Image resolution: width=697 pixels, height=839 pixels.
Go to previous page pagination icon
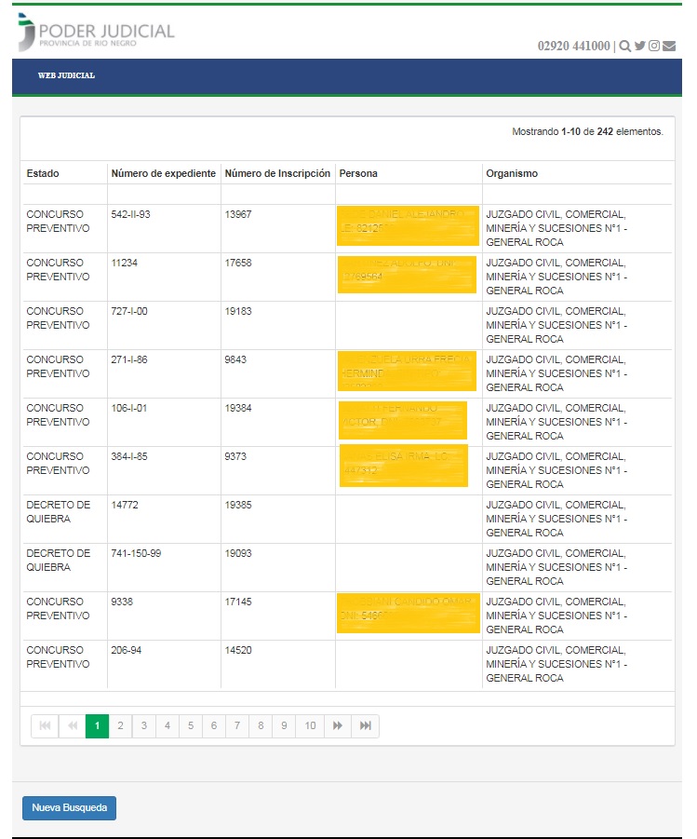[x=73, y=725]
